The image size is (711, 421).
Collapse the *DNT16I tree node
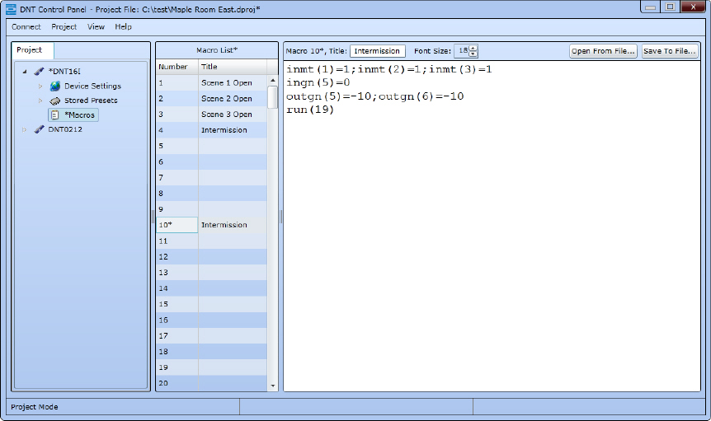point(25,72)
